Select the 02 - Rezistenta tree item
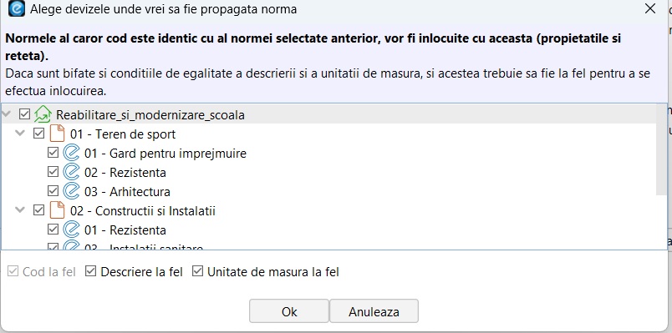The image size is (672, 333). [x=125, y=173]
